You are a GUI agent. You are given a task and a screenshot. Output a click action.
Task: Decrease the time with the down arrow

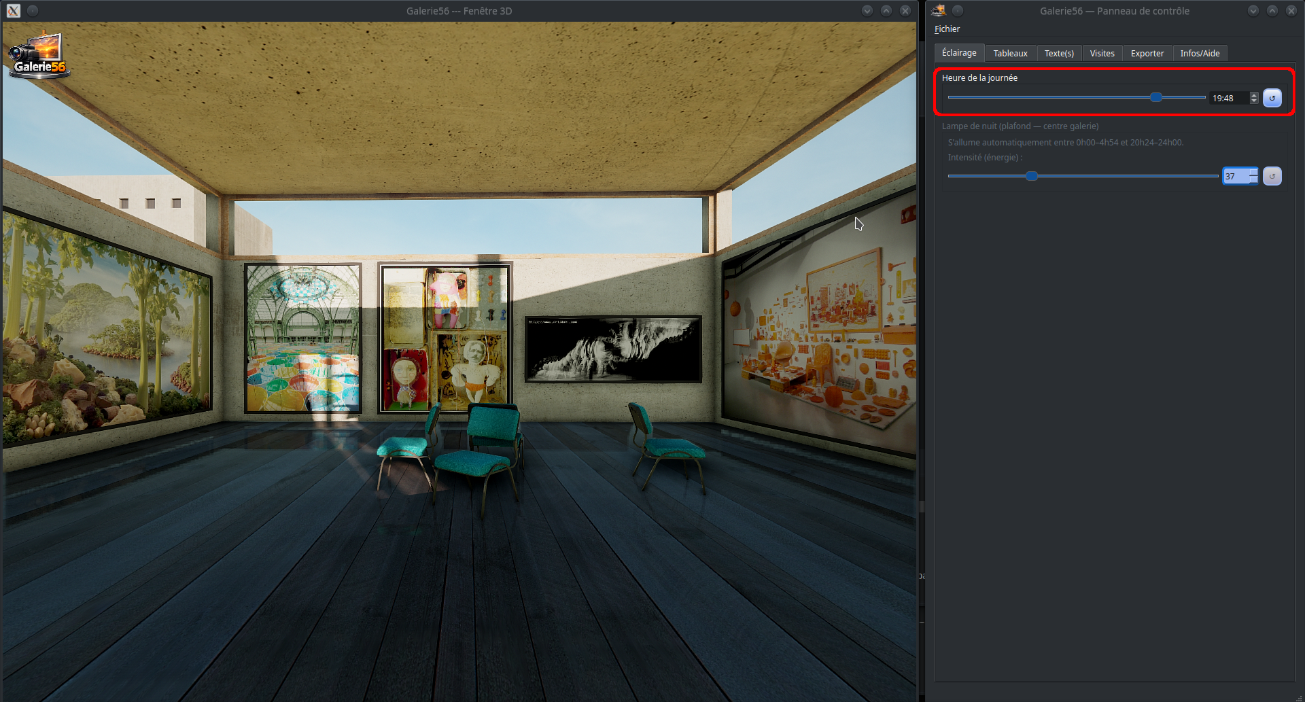pos(1254,101)
